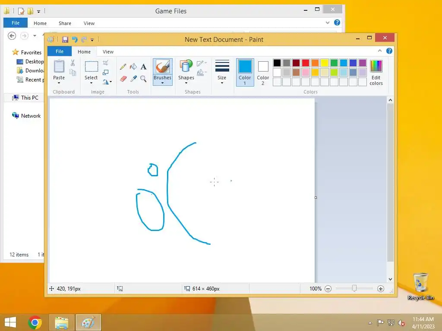Viewport: 442px width, 331px height.
Task: Click Edit colors rainbow icon
Action: (x=376, y=66)
